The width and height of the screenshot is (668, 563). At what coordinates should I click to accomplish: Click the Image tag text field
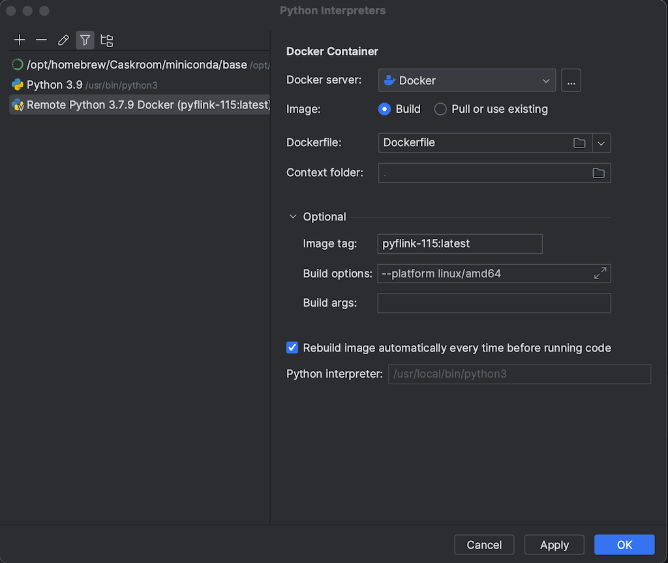pyautogui.click(x=459, y=244)
